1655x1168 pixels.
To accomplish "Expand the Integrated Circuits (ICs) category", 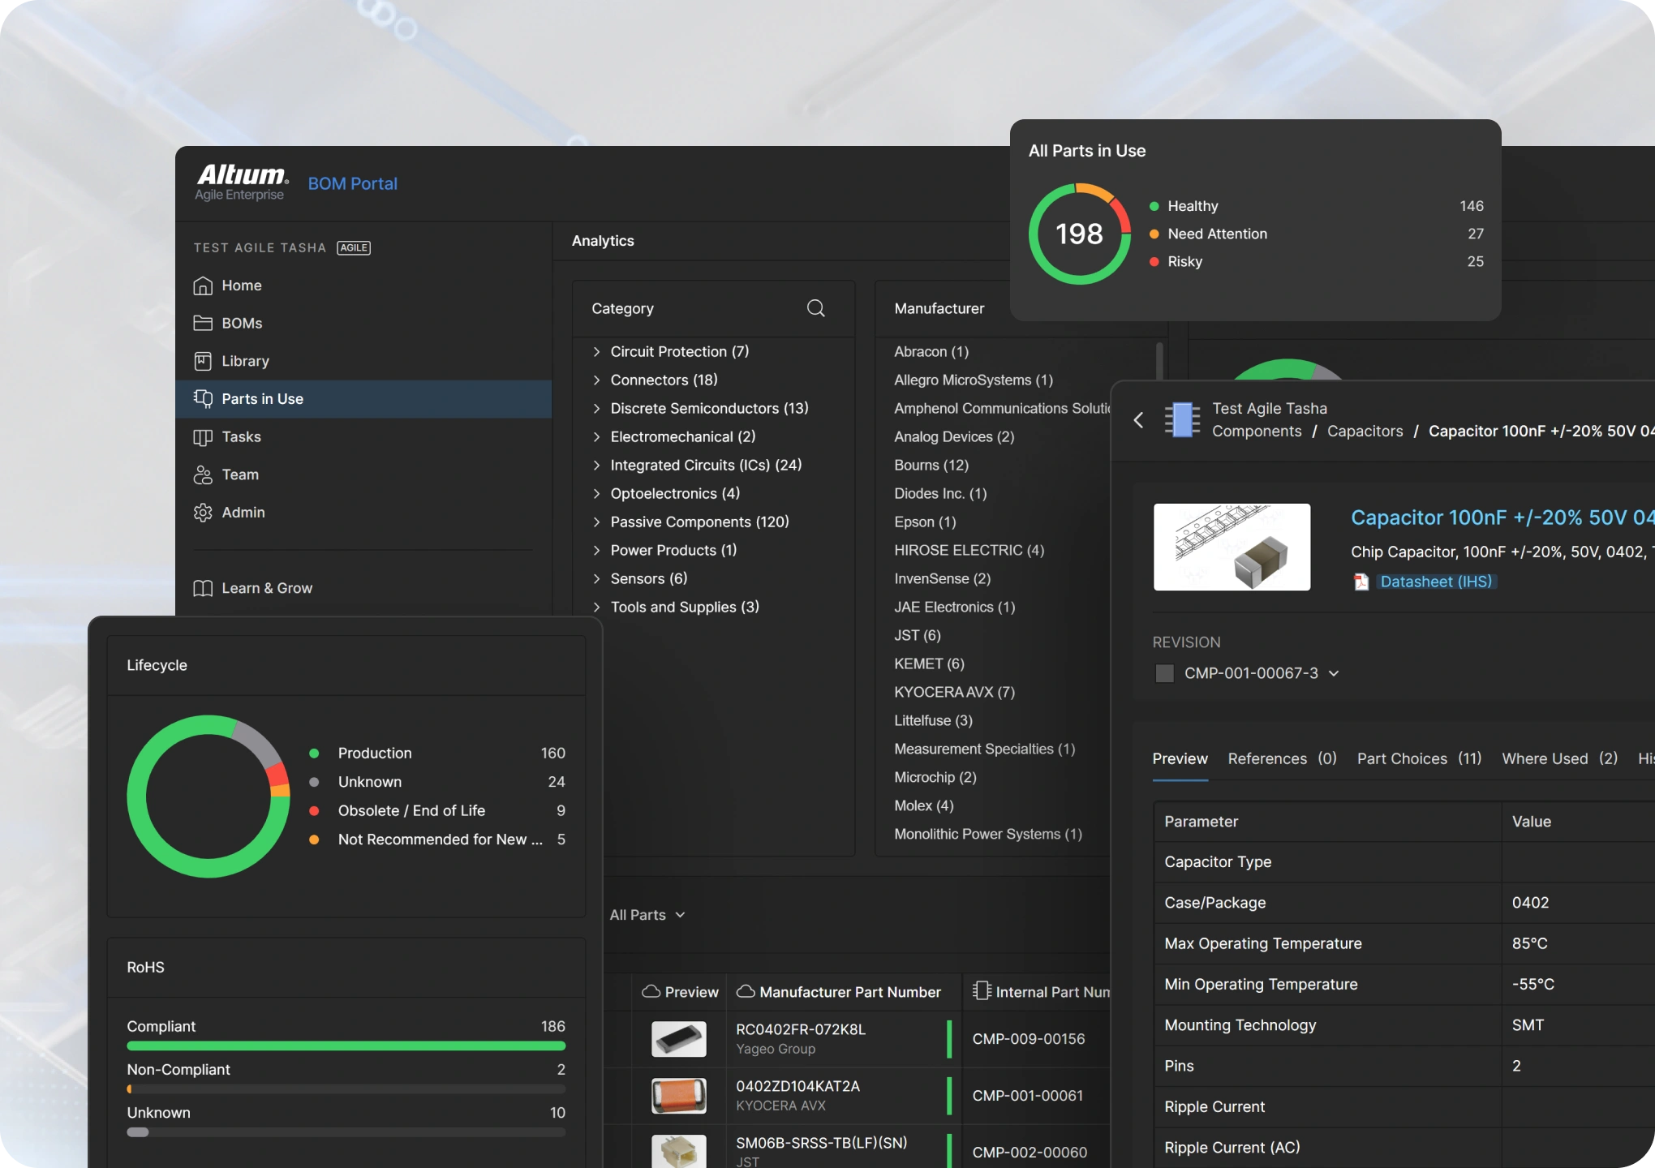I will 597,465.
